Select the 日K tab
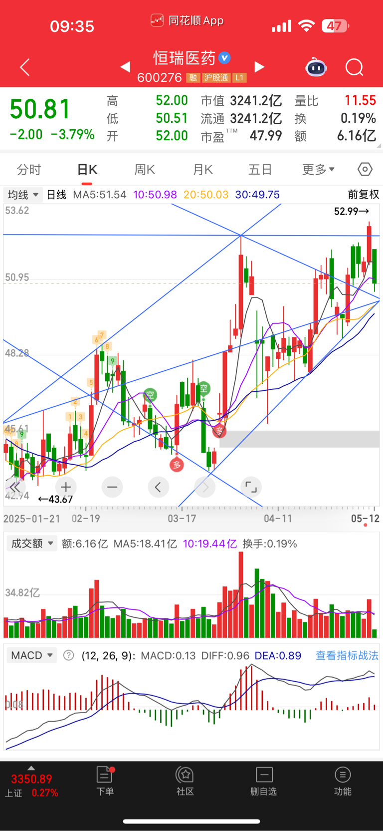The width and height of the screenshot is (383, 831). pos(87,170)
